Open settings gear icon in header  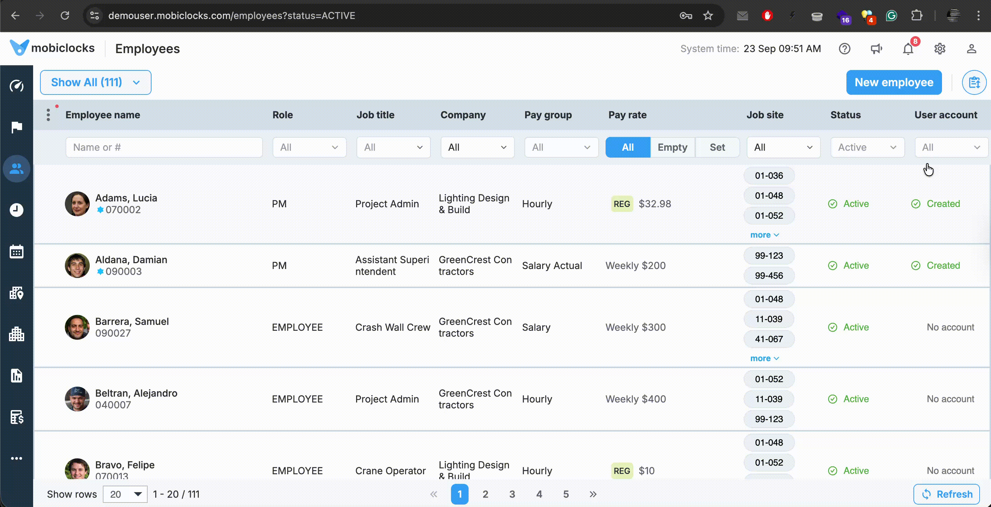point(940,49)
